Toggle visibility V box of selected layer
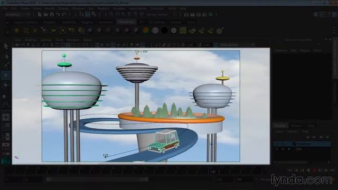The image size is (338, 190). [277, 144]
